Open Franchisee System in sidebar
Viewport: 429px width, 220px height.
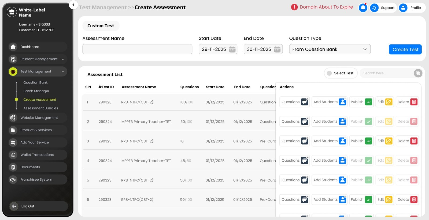click(38, 180)
